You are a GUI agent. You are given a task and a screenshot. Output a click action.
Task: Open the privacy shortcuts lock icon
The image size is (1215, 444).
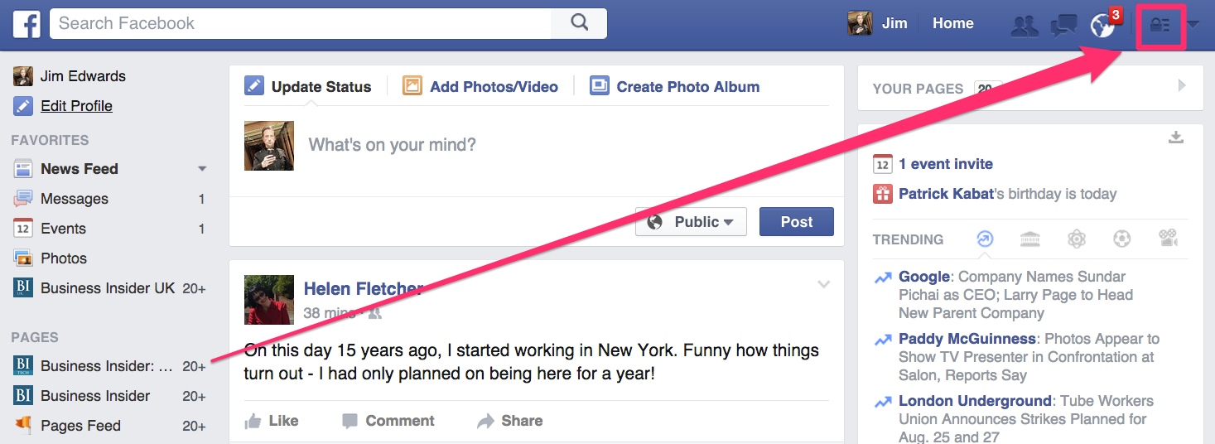[x=1161, y=26]
